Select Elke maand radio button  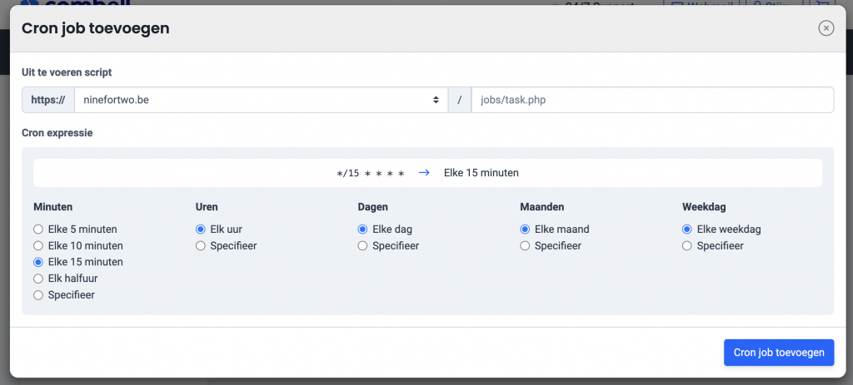point(525,230)
